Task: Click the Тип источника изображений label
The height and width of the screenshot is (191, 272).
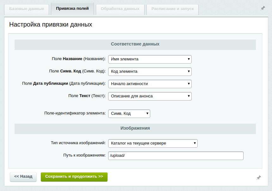Action: [x=78, y=143]
